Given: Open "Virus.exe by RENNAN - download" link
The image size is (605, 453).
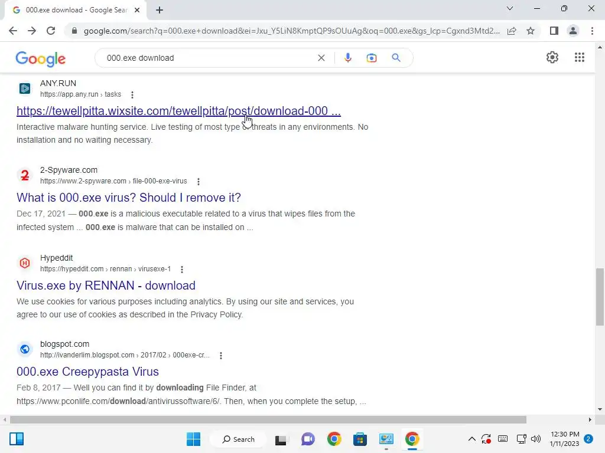Looking at the screenshot, I should (106, 285).
